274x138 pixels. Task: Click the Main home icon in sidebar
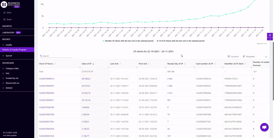[x=5, y=13]
